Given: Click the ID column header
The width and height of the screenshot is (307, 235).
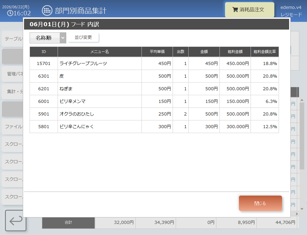Looking at the screenshot, I should pos(44,52).
